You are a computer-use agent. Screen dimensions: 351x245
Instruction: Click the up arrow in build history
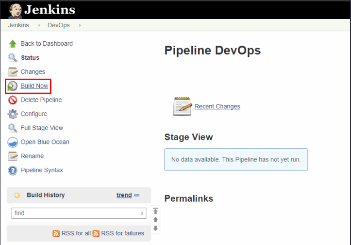[155, 220]
